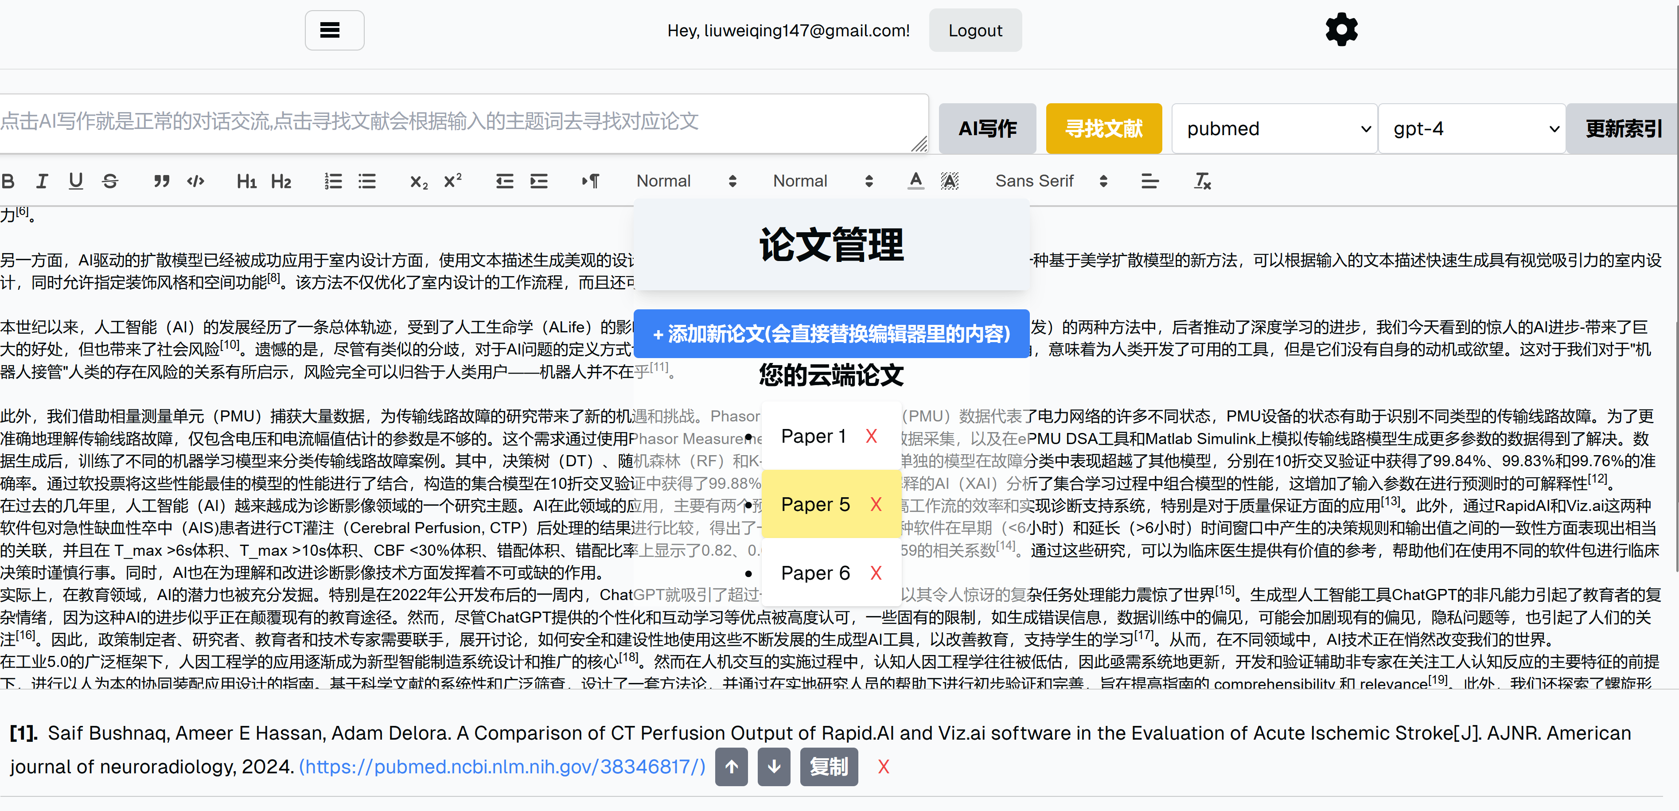Open the pubmed source dropdown

pyautogui.click(x=1274, y=129)
